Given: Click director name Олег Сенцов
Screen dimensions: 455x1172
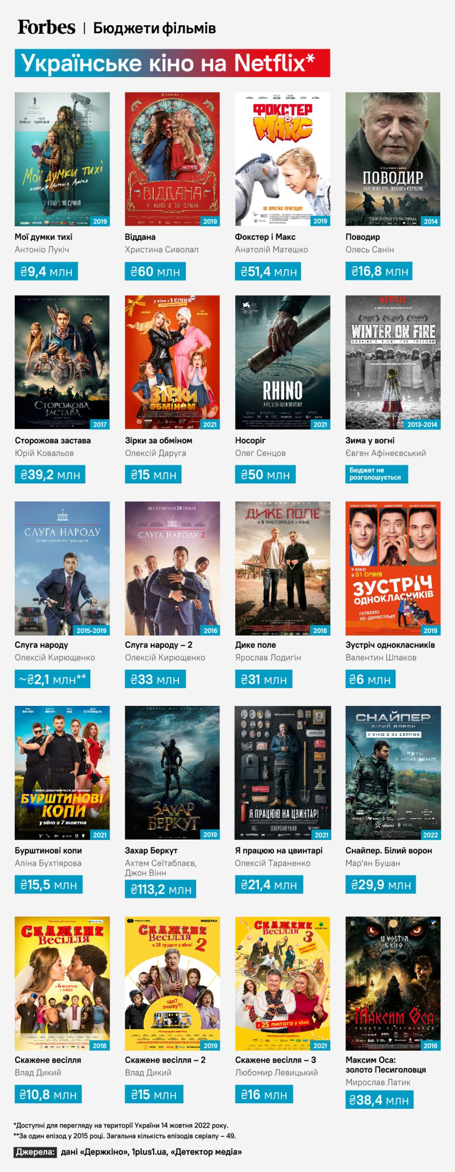Looking at the screenshot, I should (260, 453).
